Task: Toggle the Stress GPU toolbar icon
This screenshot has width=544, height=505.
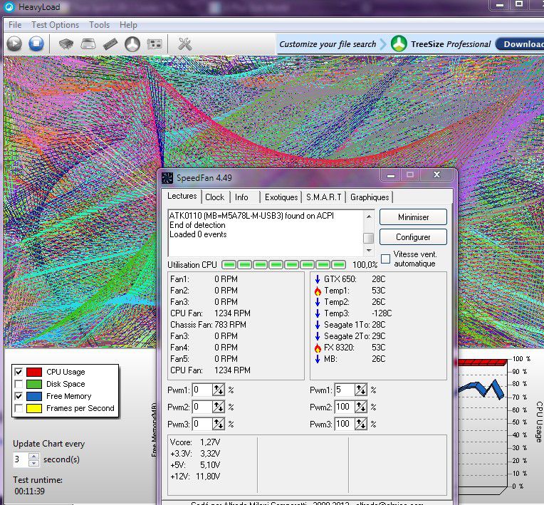Action: [x=155, y=44]
